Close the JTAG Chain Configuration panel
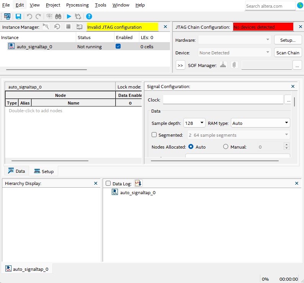 click(300, 26)
